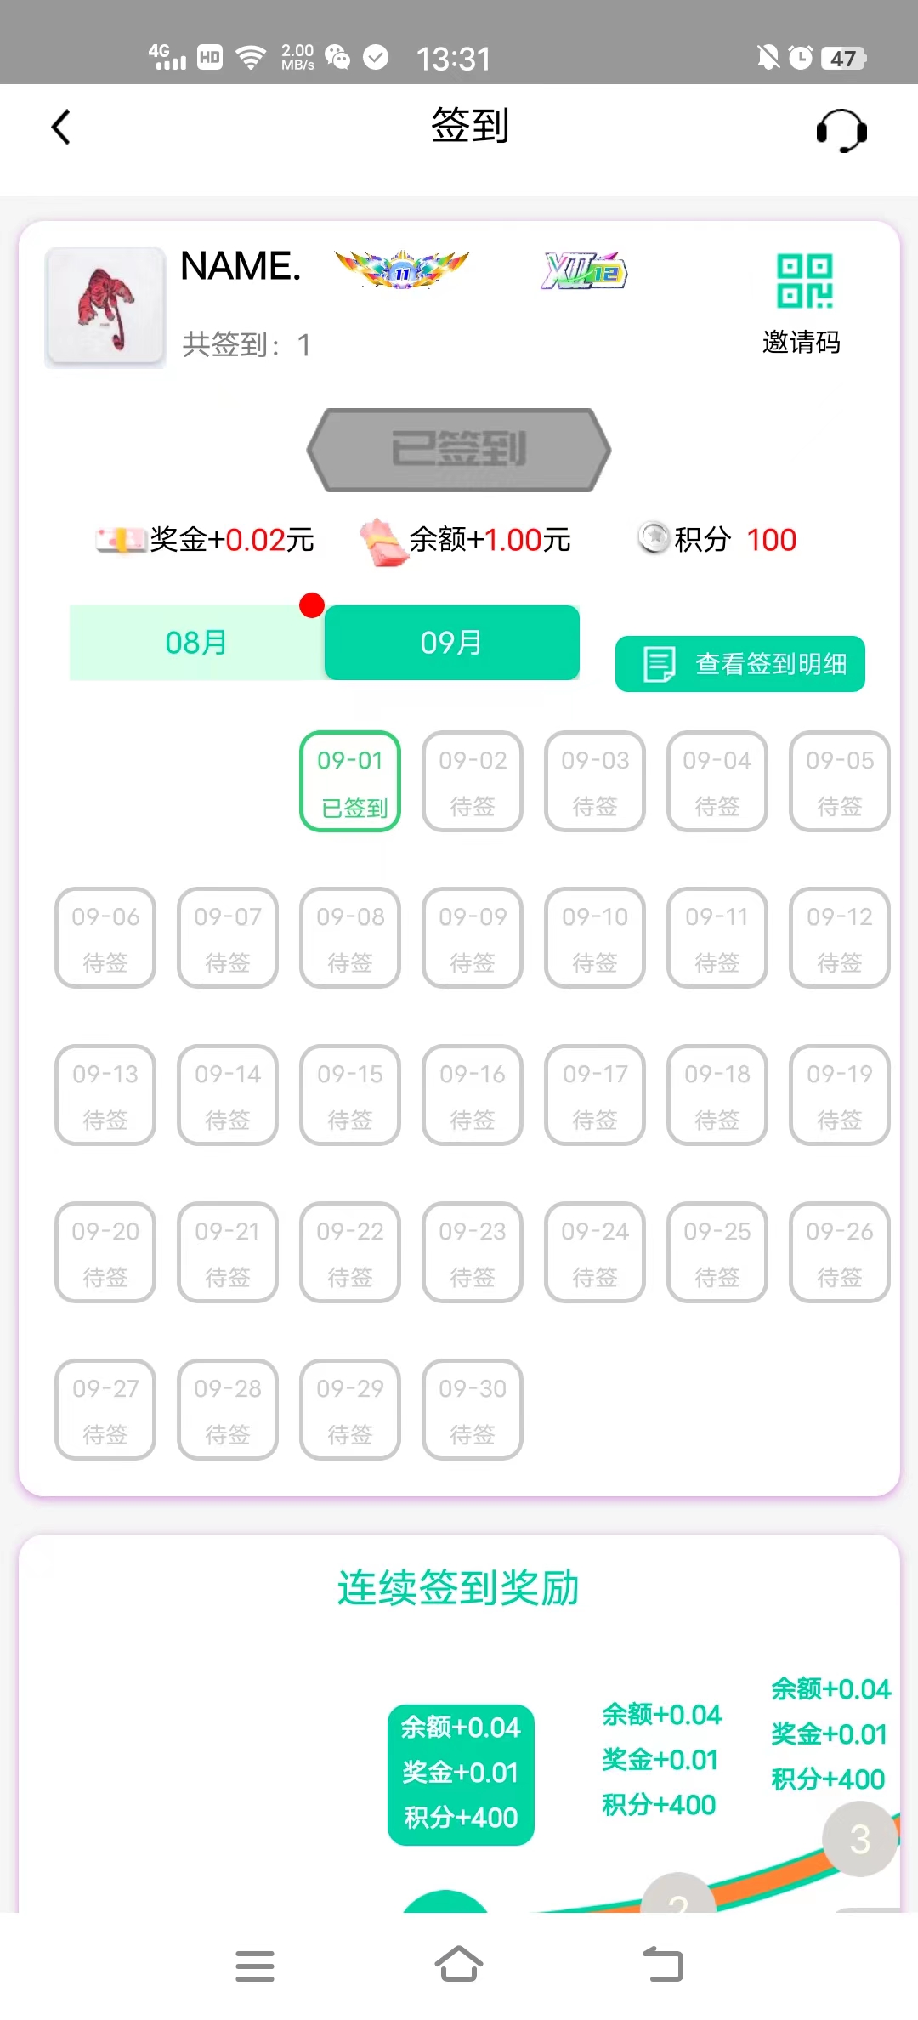Viewport: 918px width, 2020px height.
Task: Select the 09-02 pending day cell
Action: [x=473, y=781]
